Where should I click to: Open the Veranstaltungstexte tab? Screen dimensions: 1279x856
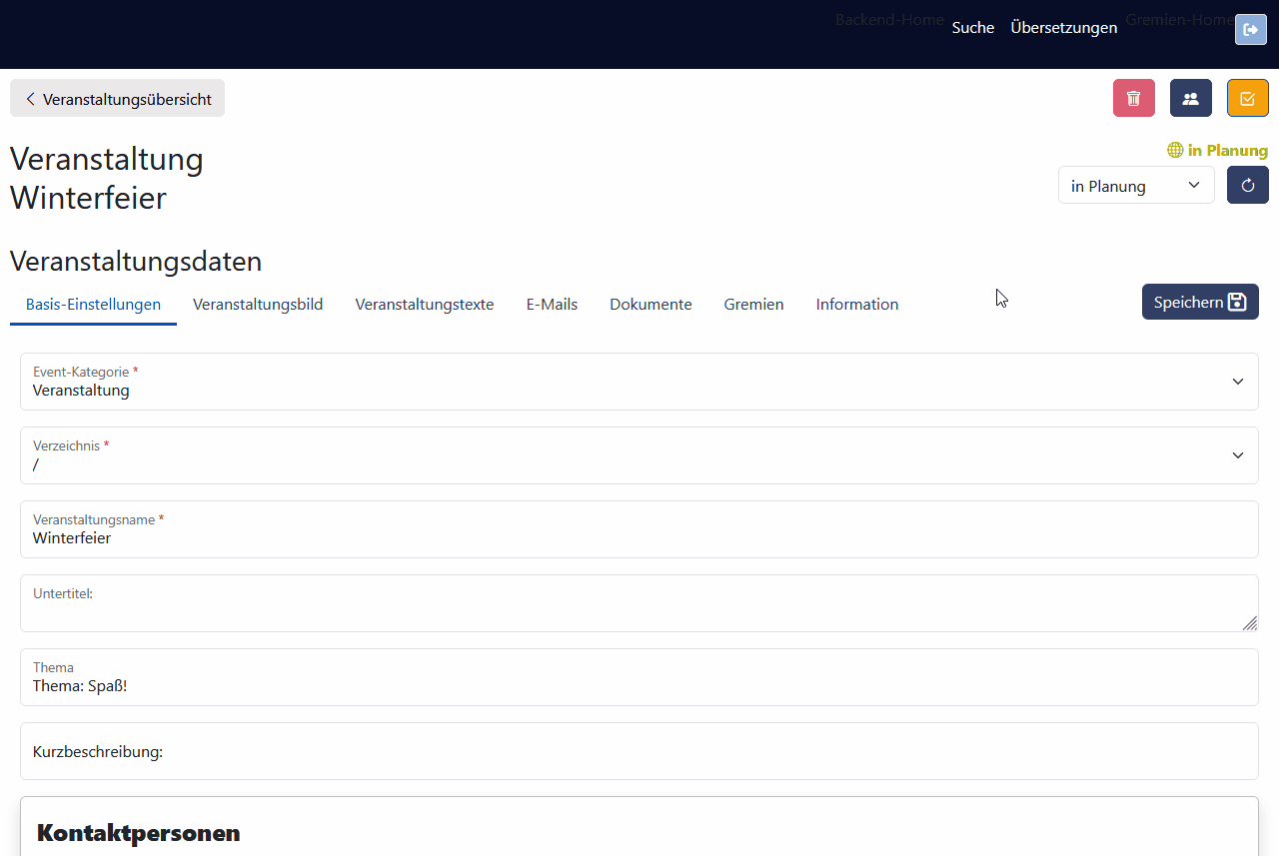[424, 305]
